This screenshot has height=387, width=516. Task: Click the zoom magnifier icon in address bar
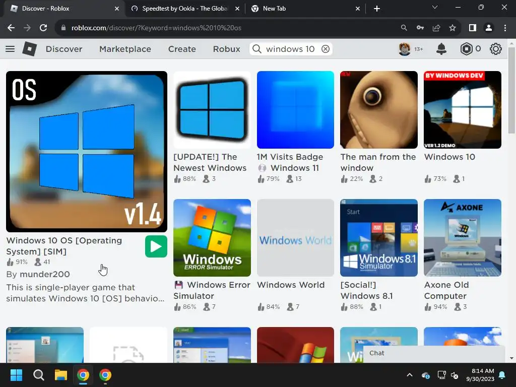(x=404, y=28)
